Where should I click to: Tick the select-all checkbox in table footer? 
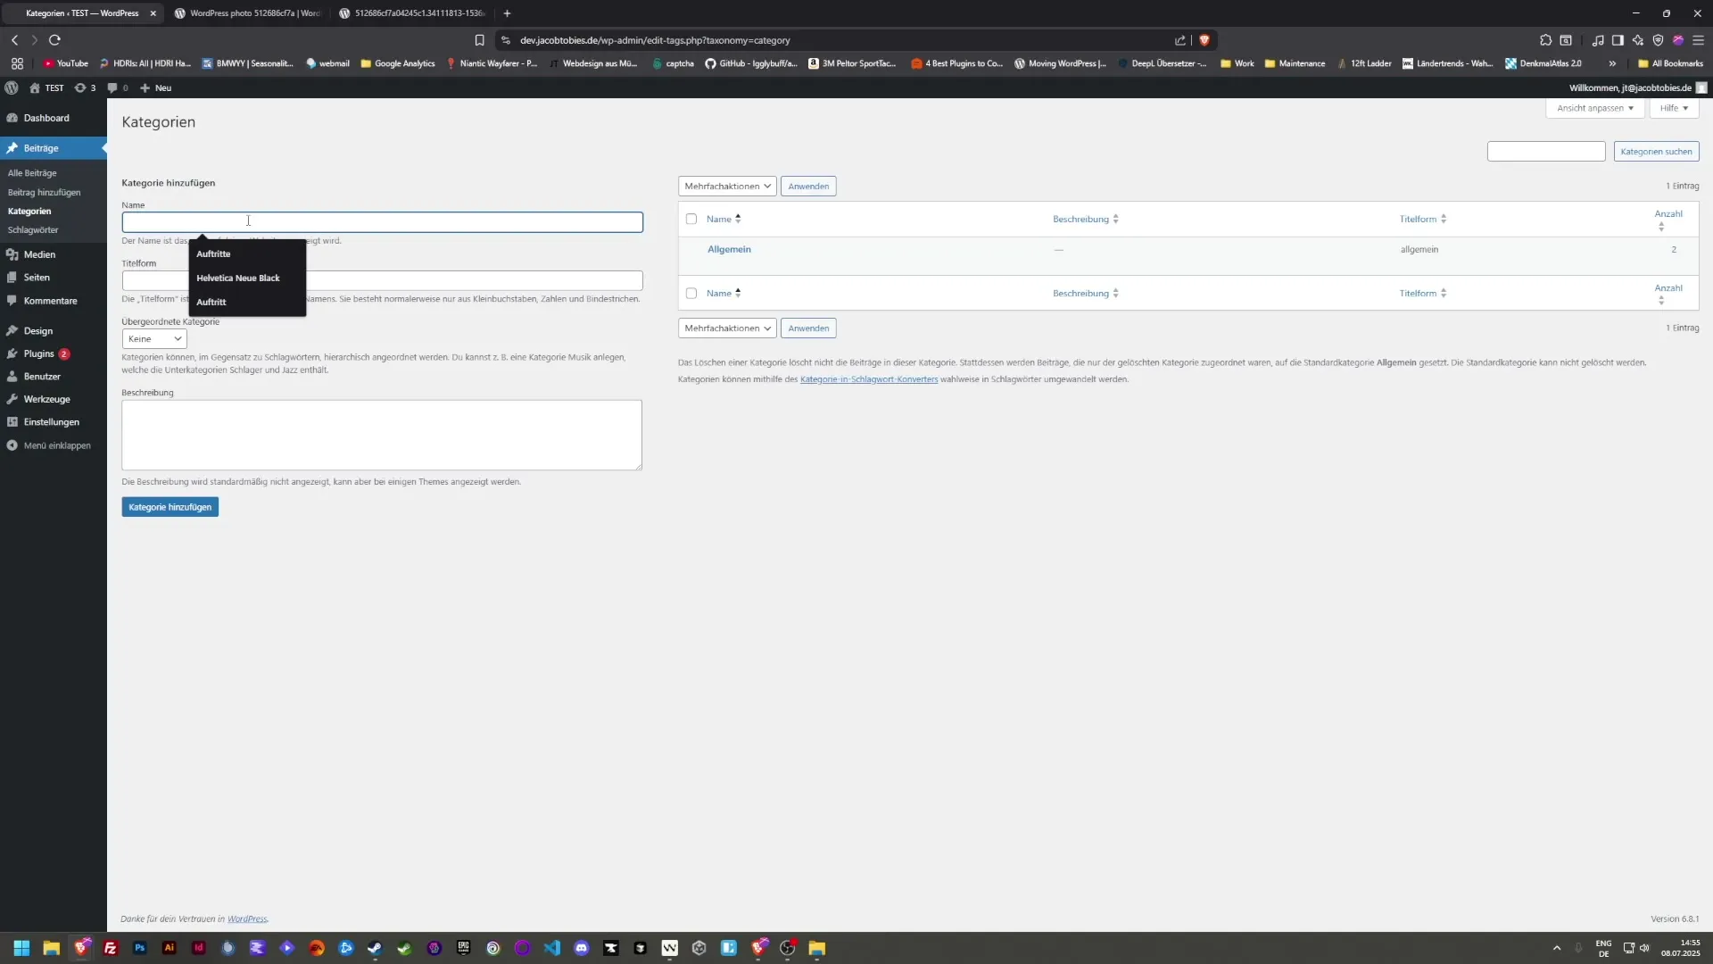(691, 293)
